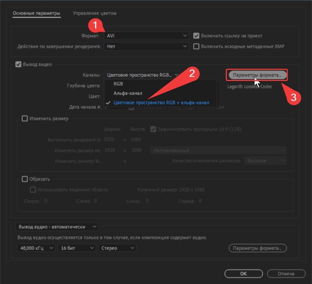Open the Вывод аудио - автоматически dropdown

(x=56, y=227)
